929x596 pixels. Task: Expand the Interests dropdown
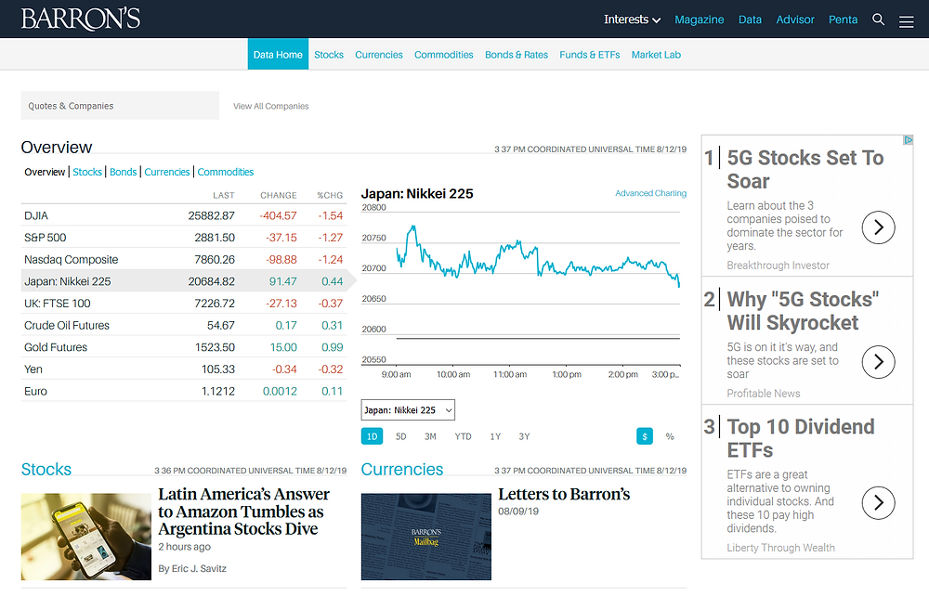(x=632, y=19)
